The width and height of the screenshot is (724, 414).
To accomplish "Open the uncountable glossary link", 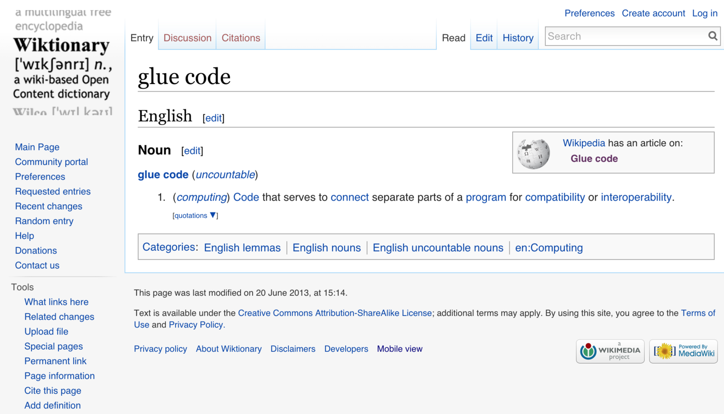I will [x=225, y=175].
